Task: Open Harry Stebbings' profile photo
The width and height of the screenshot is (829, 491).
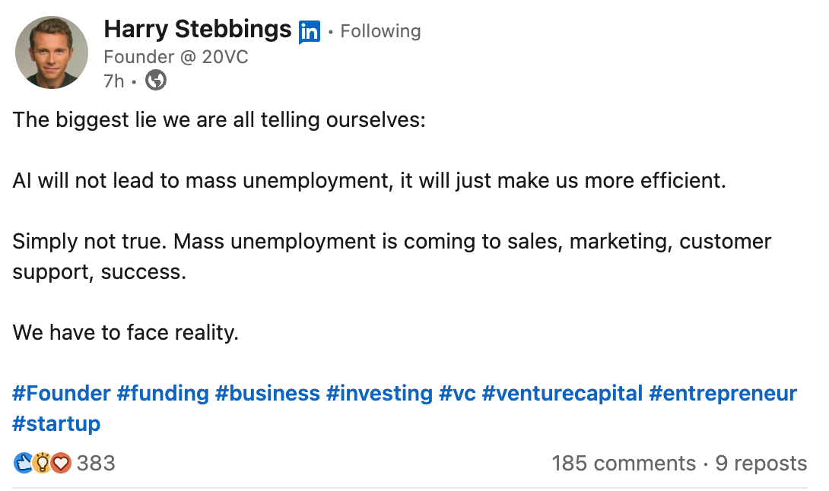Action: tap(52, 52)
